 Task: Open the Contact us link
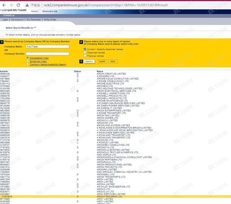click(9, 15)
